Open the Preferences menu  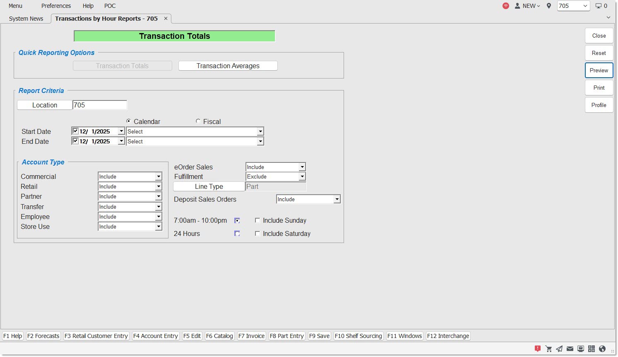56,6
